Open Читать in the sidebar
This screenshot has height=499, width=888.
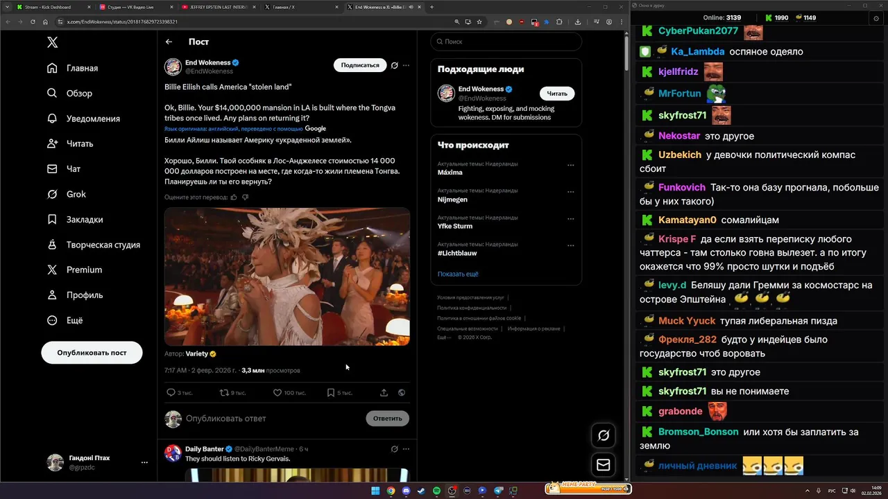pyautogui.click(x=70, y=143)
